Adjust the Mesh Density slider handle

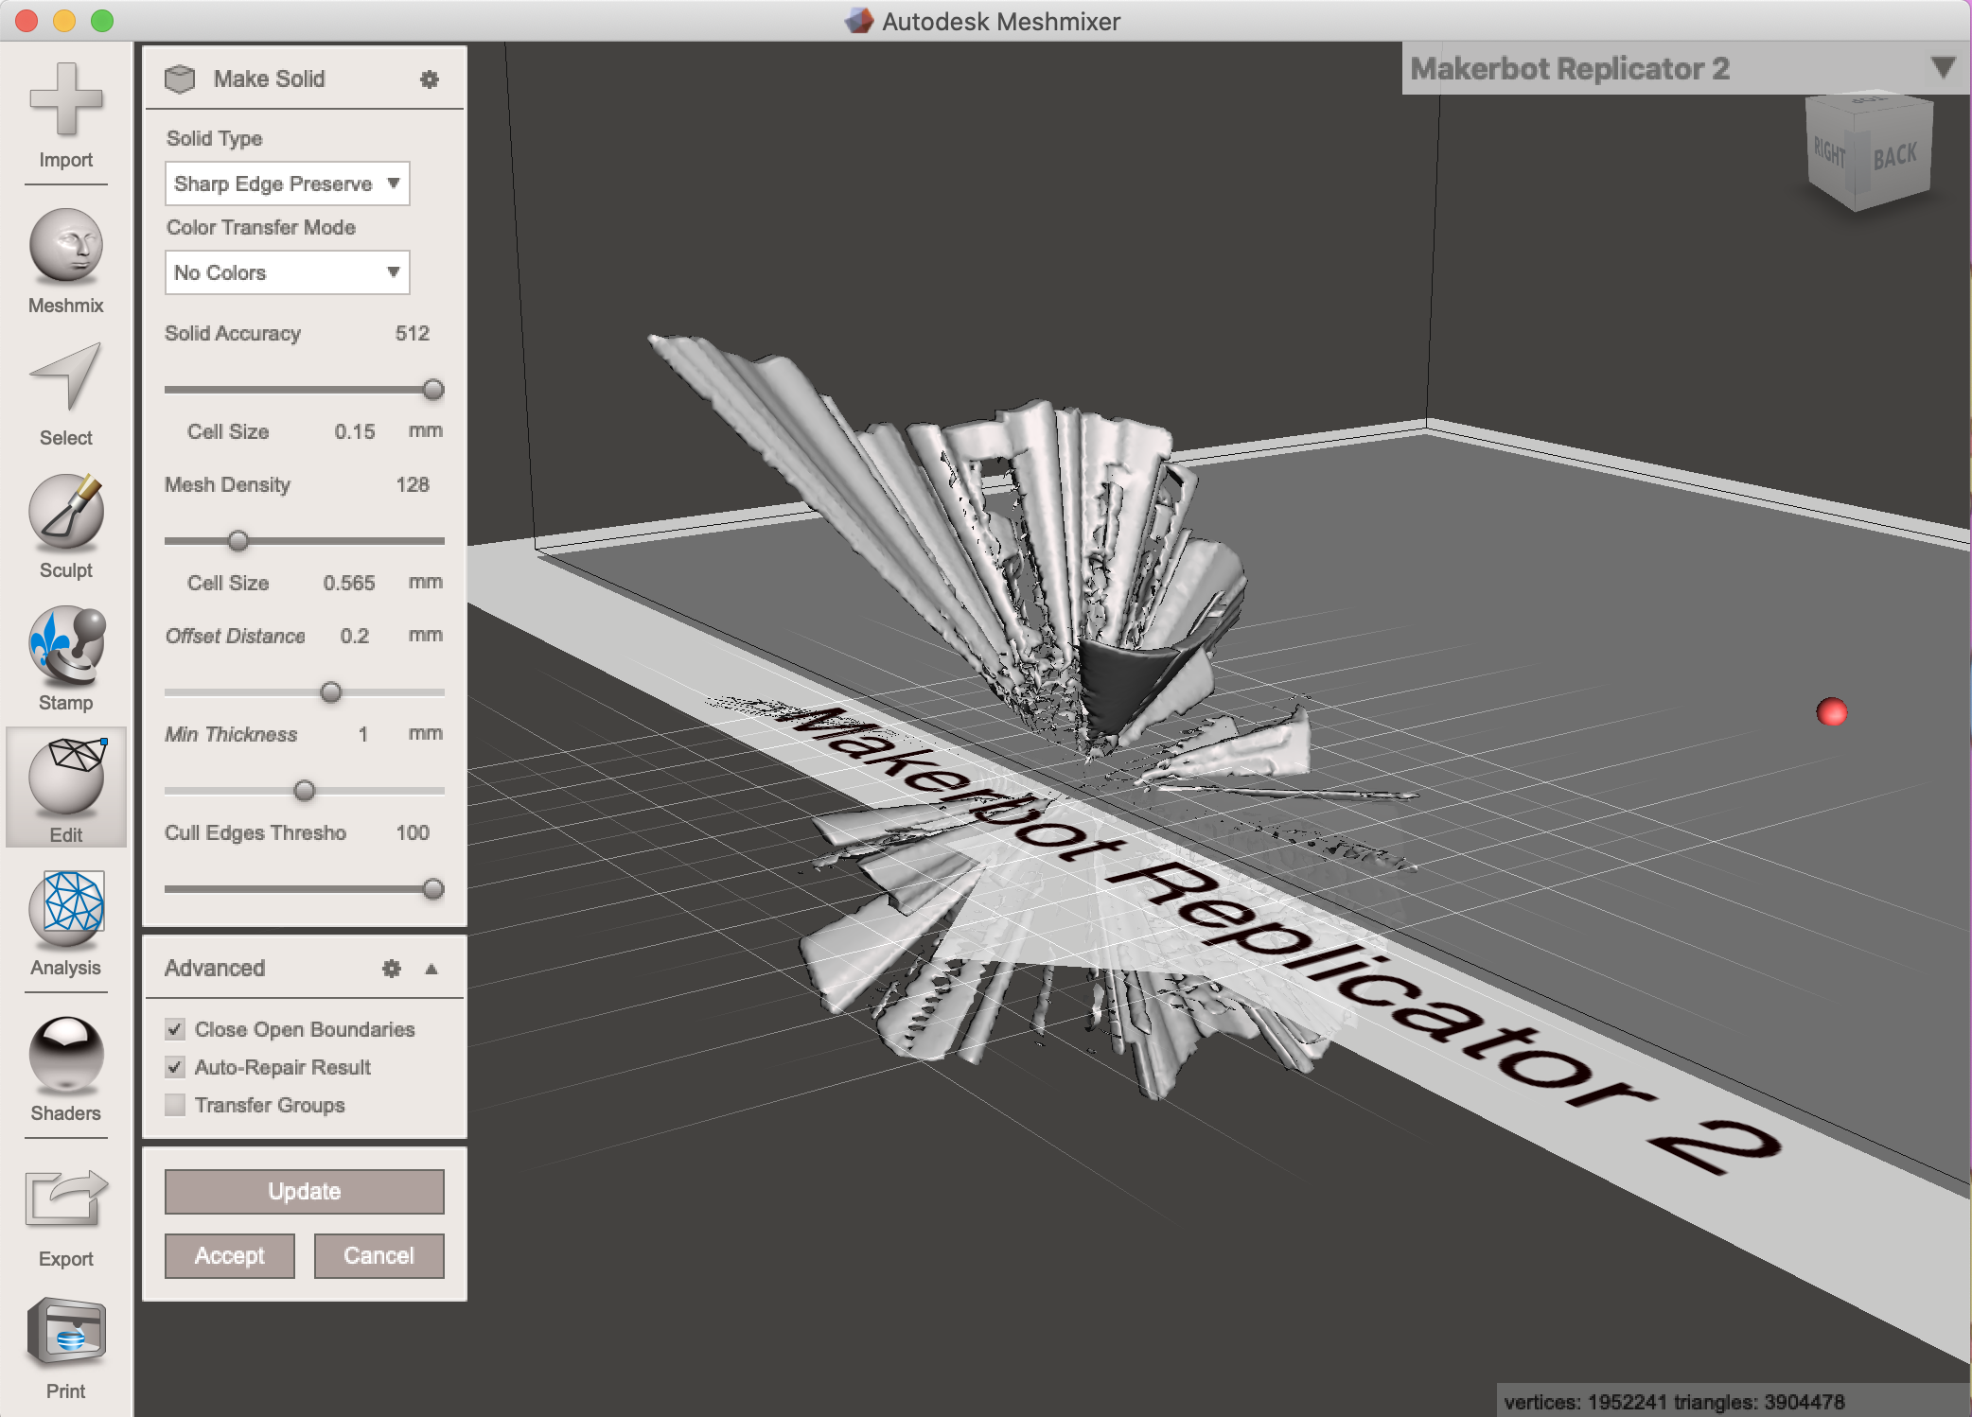(x=238, y=541)
